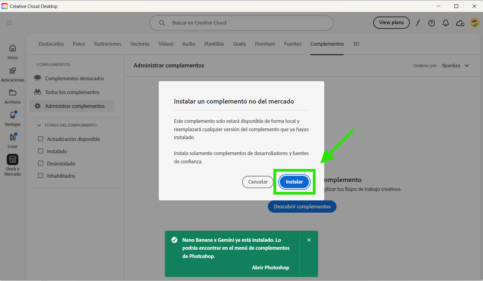Click the View plans button
Viewport: 483px width, 281px height.
(391, 23)
